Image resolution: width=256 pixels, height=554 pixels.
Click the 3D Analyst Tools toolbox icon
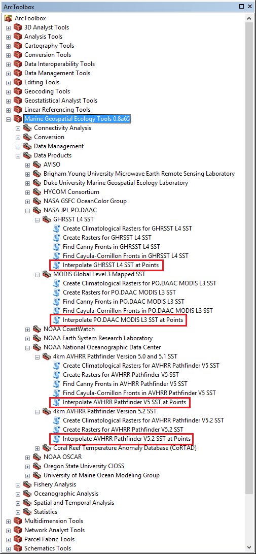[17, 27]
